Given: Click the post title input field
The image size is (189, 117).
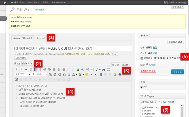Looking at the screenshot, I should pos(72,49).
